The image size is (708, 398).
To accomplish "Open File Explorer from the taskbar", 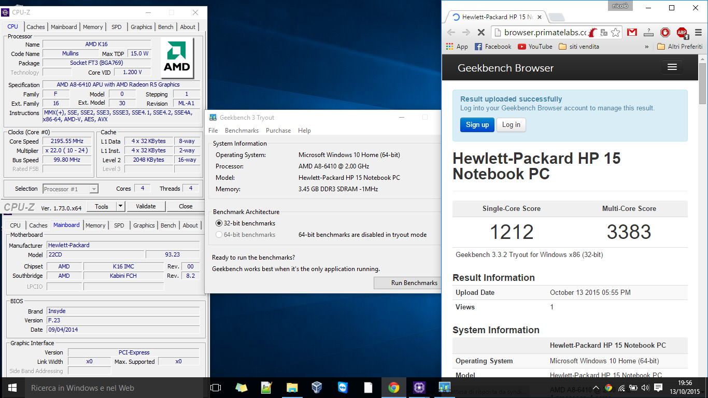I will 292,388.
